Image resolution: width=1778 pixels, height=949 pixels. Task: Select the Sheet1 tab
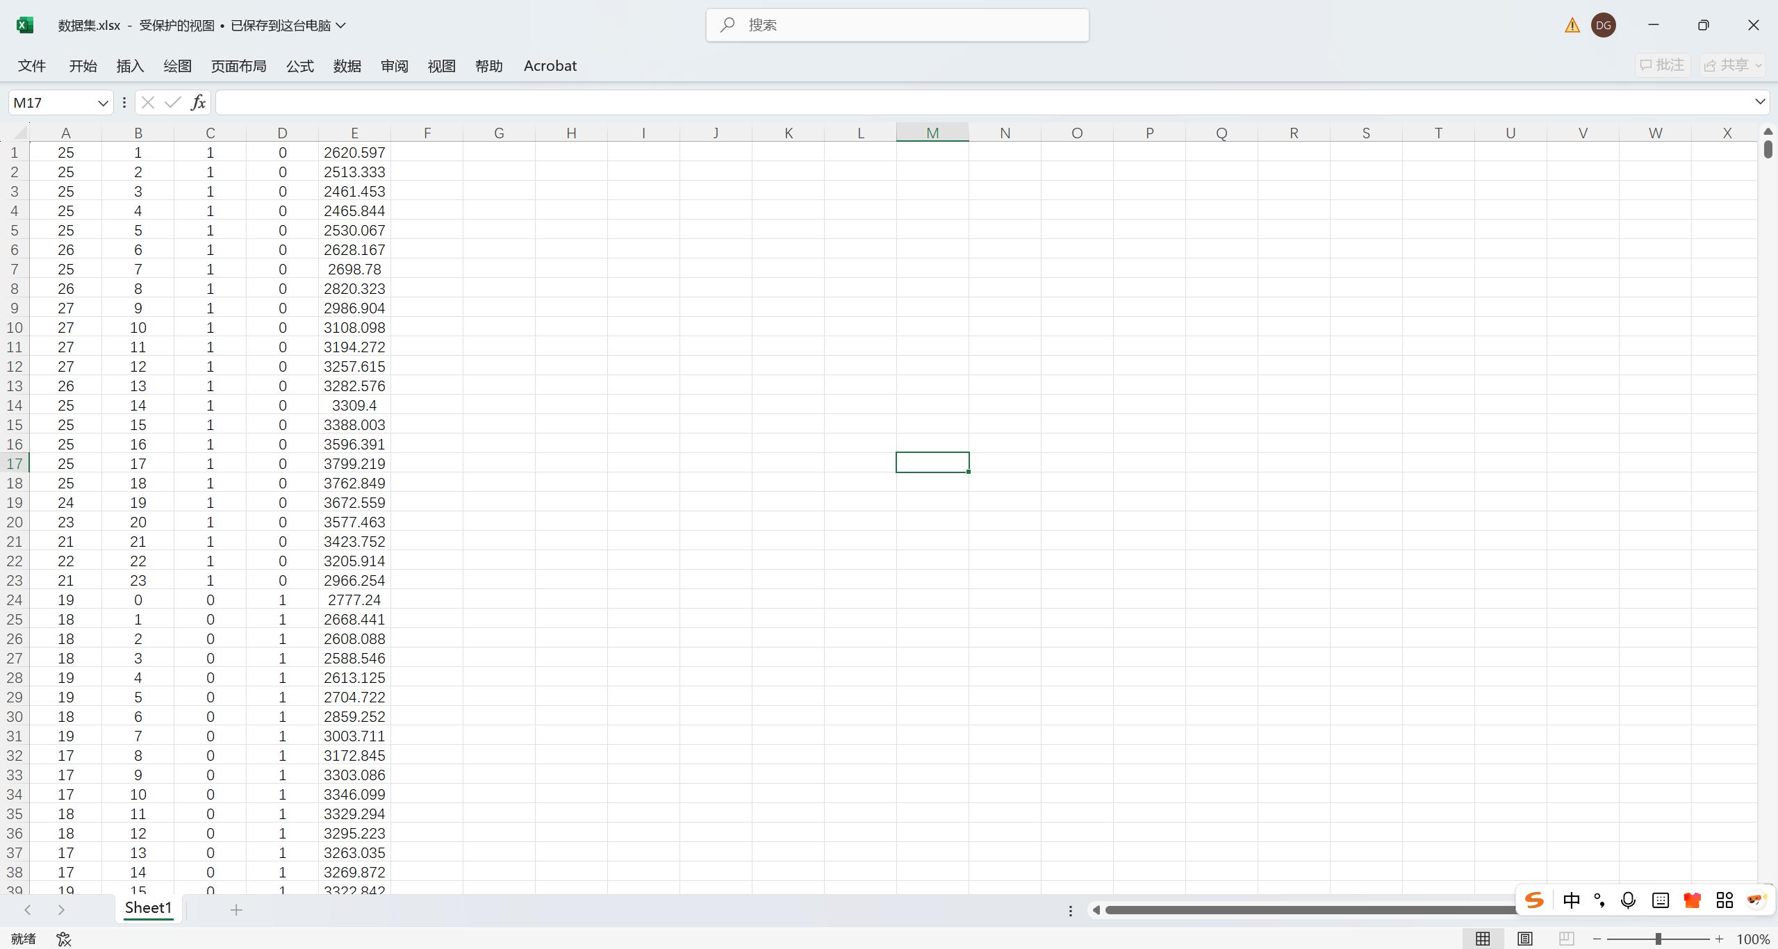click(x=148, y=908)
